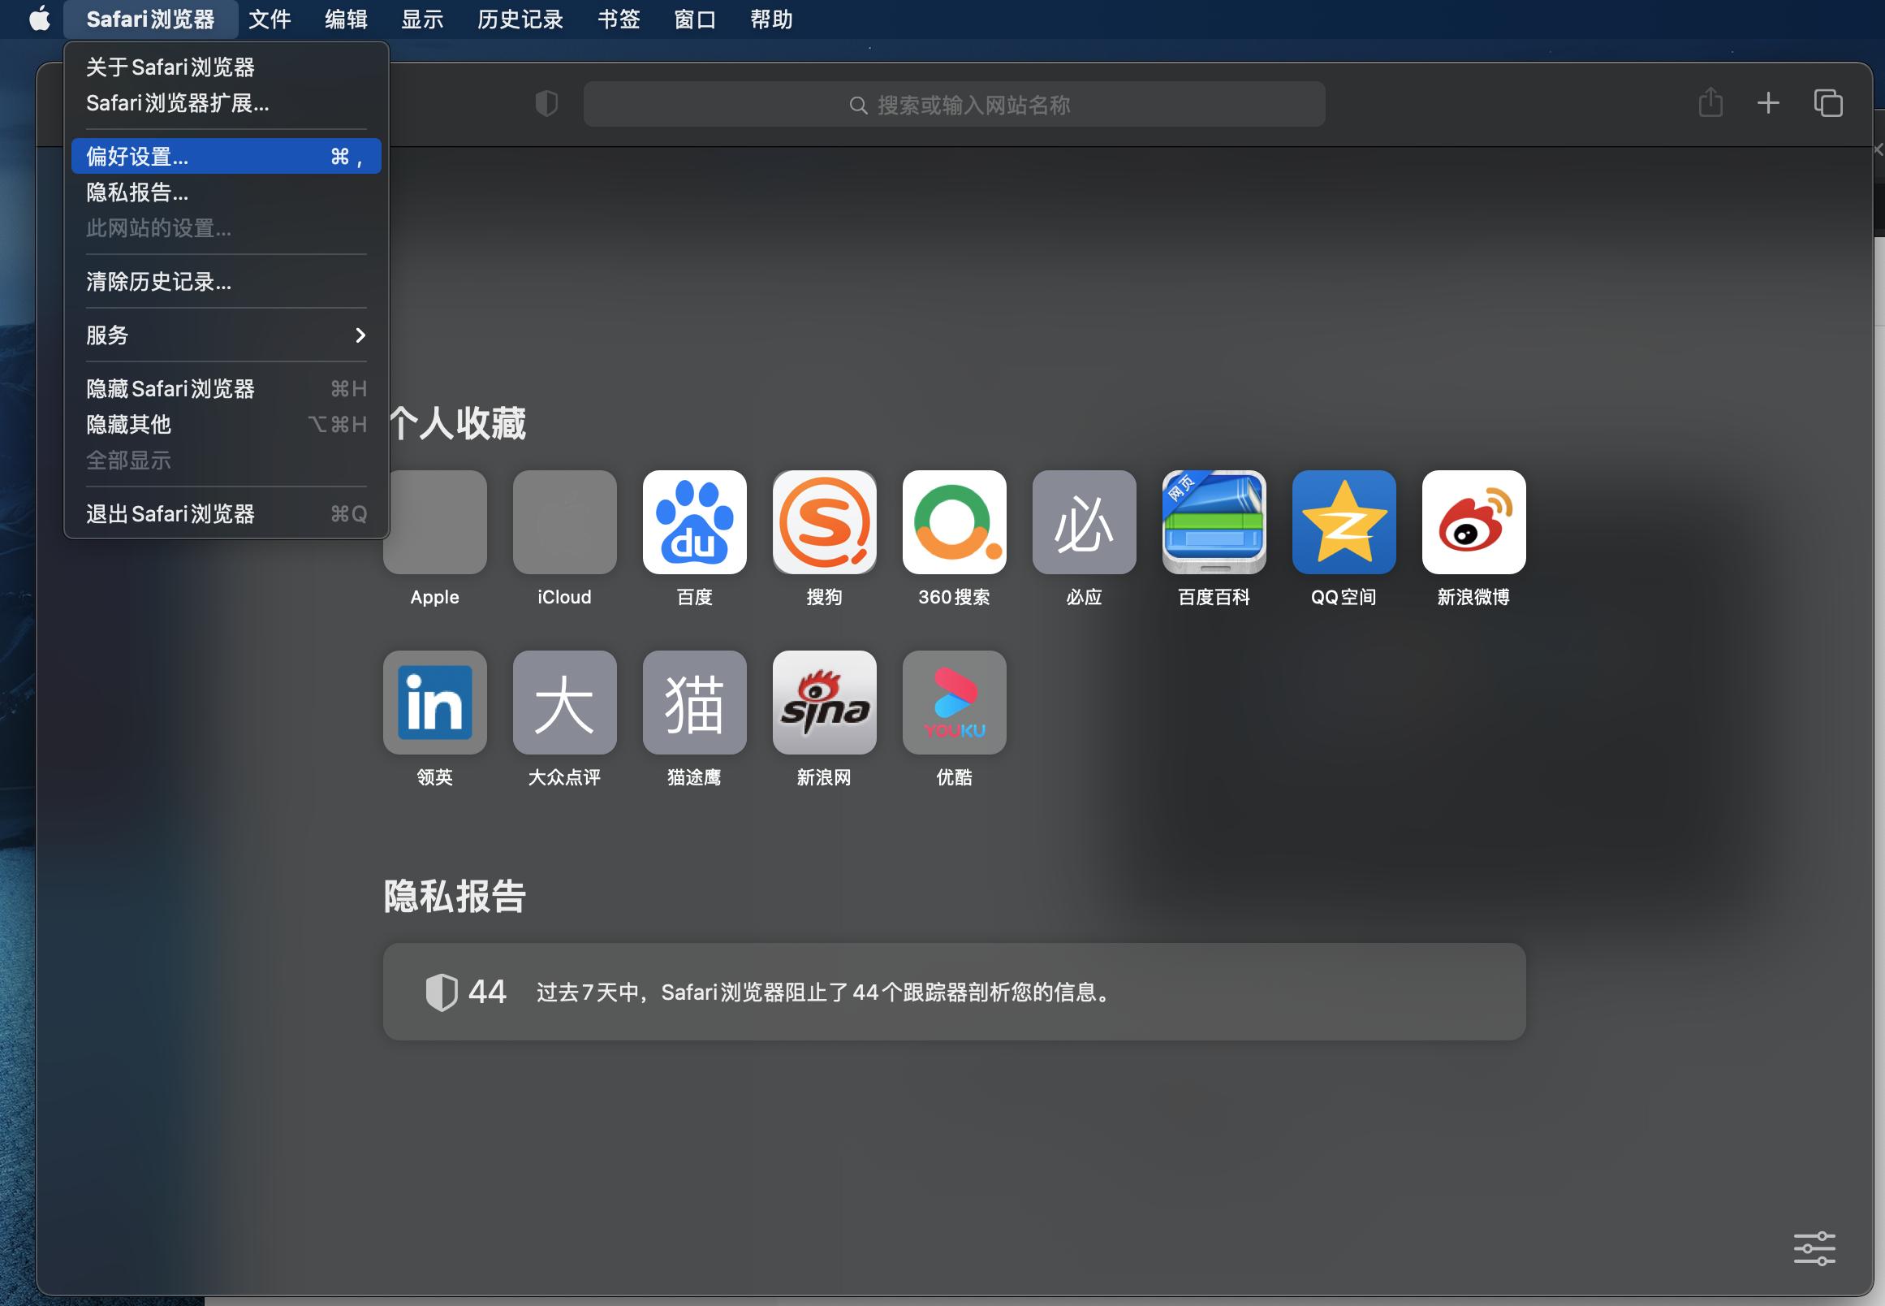Image resolution: width=1885 pixels, height=1306 pixels.
Task: Click the privacy report tracker banner
Action: pos(952,992)
